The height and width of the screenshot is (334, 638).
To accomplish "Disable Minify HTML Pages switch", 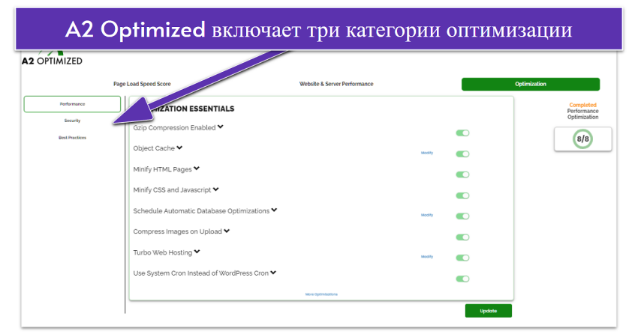I will coord(462,174).
